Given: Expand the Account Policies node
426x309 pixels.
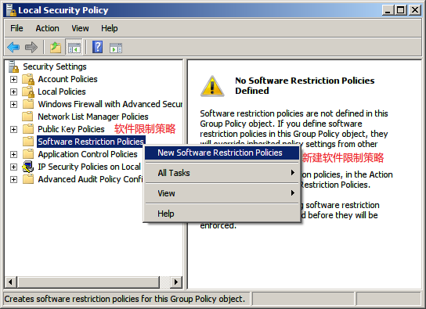Looking at the screenshot, I should (x=13, y=80).
